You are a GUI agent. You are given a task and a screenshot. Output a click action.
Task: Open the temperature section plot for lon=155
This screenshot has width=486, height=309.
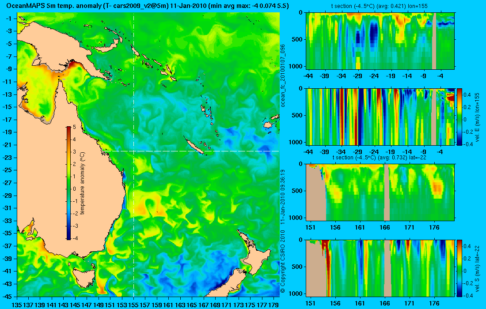pyautogui.click(x=380, y=41)
